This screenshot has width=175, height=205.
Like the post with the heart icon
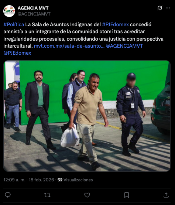click(87, 195)
